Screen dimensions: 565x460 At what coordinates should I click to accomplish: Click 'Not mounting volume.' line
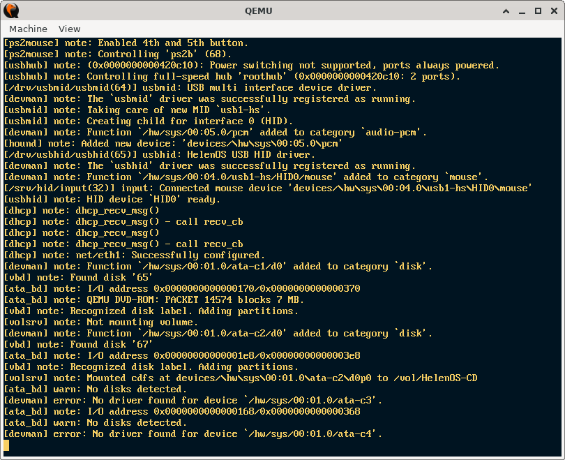(101, 322)
